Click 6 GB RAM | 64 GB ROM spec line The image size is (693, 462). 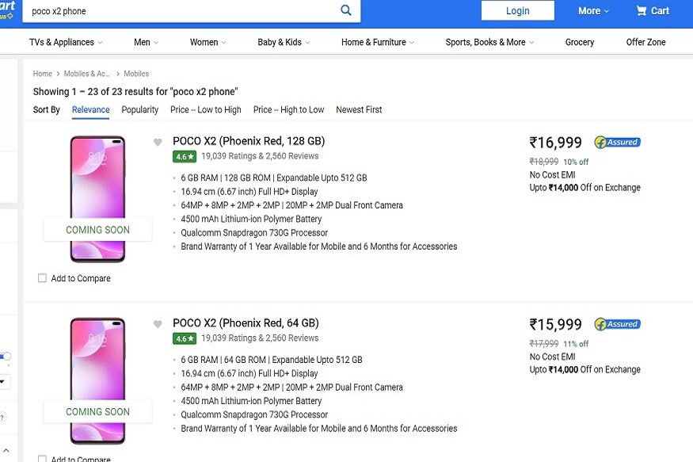[272, 360]
